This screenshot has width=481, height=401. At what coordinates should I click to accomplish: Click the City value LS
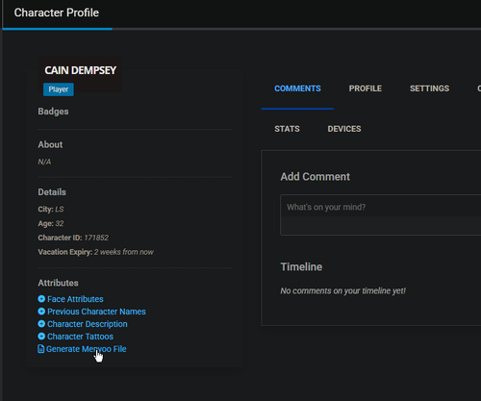(x=60, y=210)
